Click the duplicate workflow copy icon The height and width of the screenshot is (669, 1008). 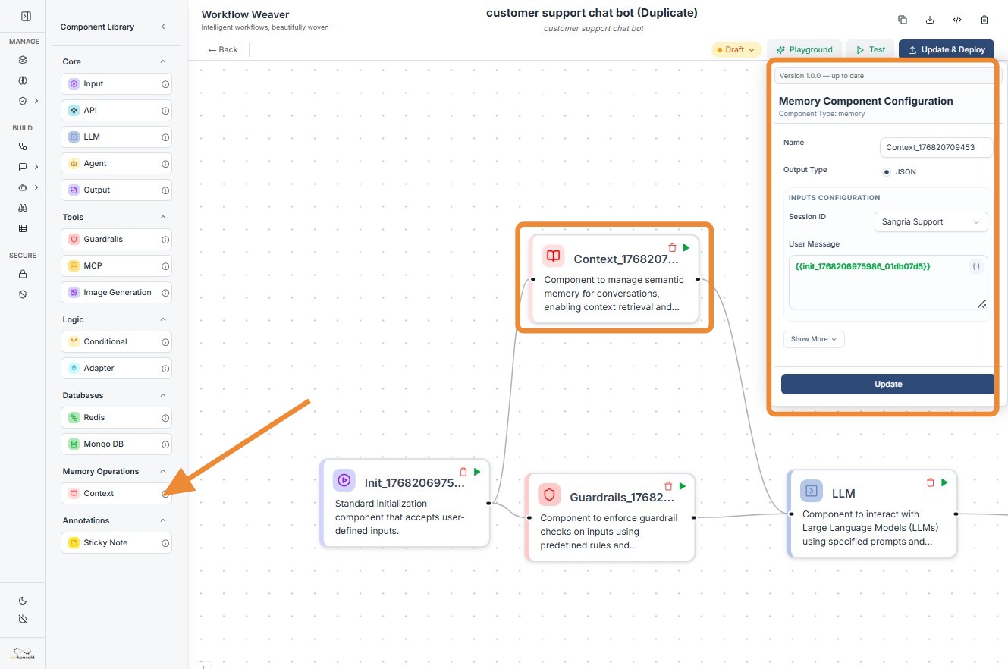(903, 20)
